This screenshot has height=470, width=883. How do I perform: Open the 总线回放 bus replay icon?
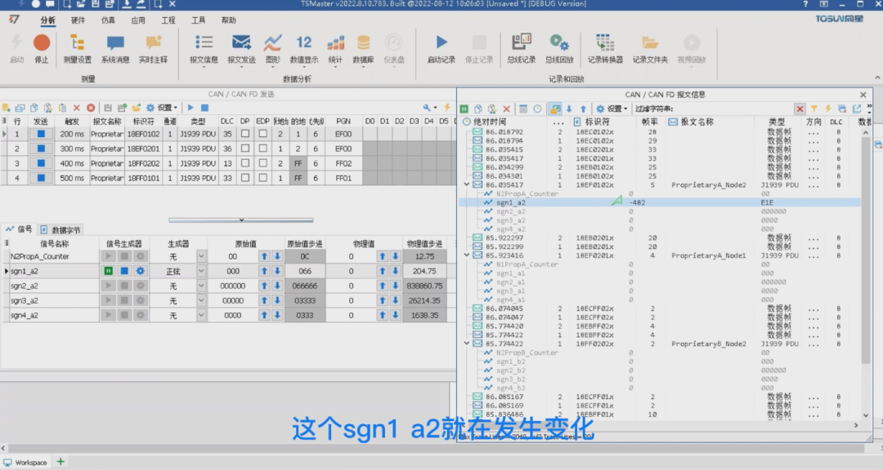click(x=559, y=43)
